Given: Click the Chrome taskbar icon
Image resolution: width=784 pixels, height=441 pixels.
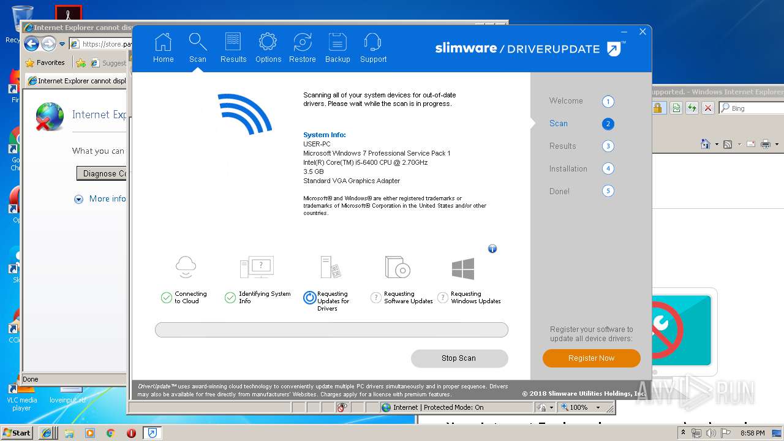Looking at the screenshot, I should [111, 433].
